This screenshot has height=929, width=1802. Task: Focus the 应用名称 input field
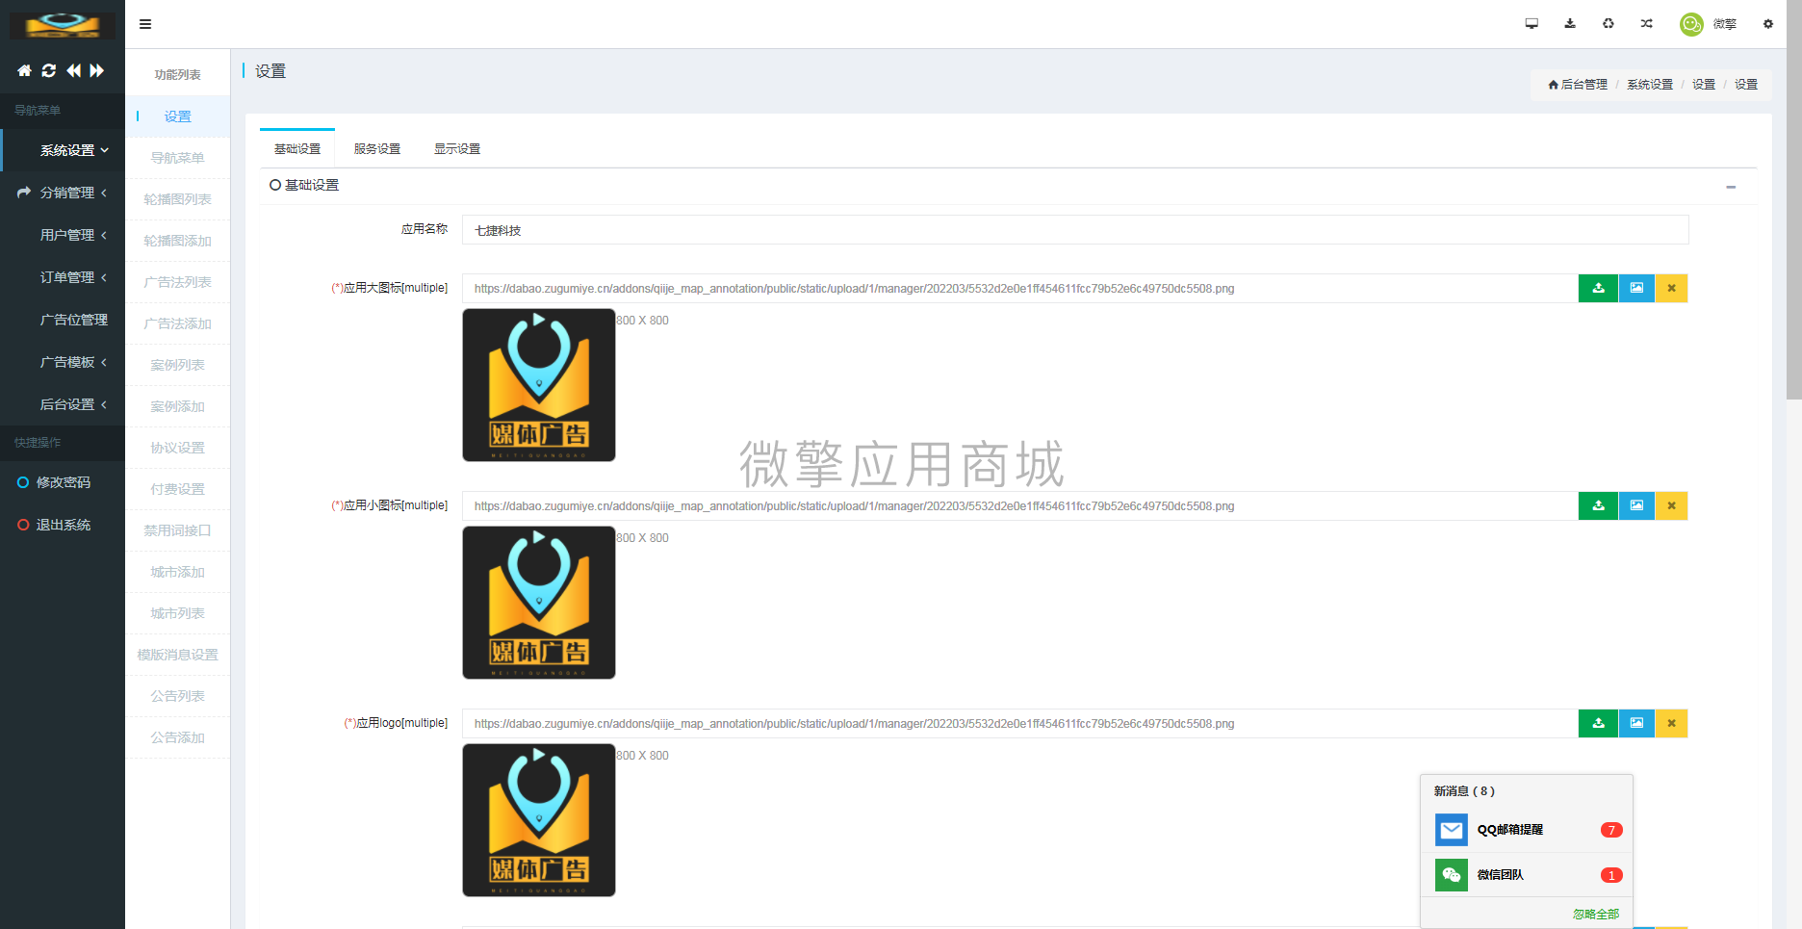tap(1075, 230)
